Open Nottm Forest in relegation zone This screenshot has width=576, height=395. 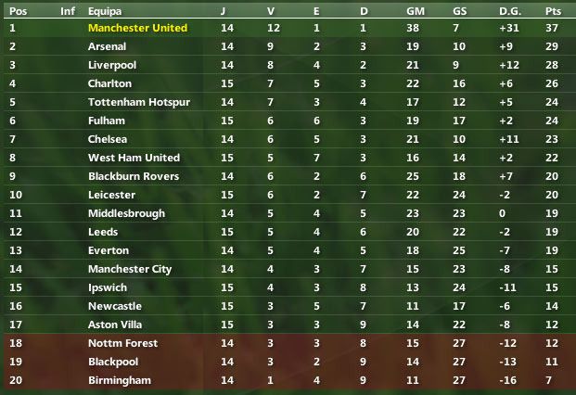pyautogui.click(x=122, y=343)
